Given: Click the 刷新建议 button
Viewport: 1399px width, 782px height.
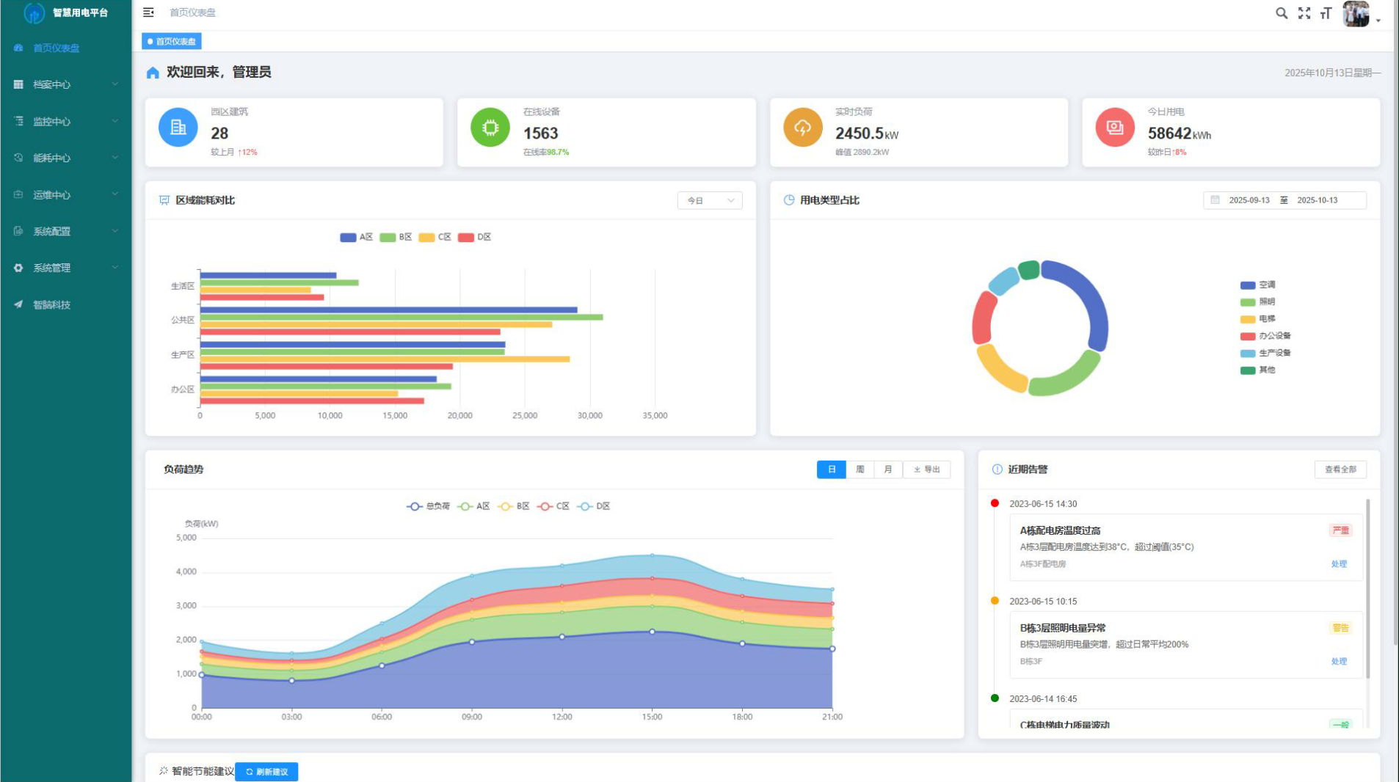Looking at the screenshot, I should click(266, 772).
